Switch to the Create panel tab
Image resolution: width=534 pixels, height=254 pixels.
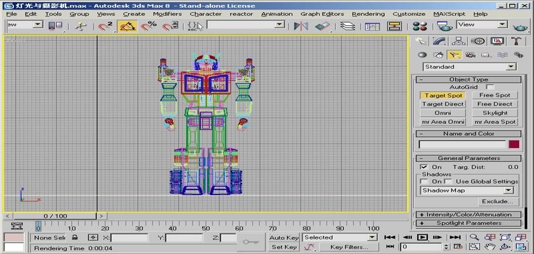click(x=421, y=41)
